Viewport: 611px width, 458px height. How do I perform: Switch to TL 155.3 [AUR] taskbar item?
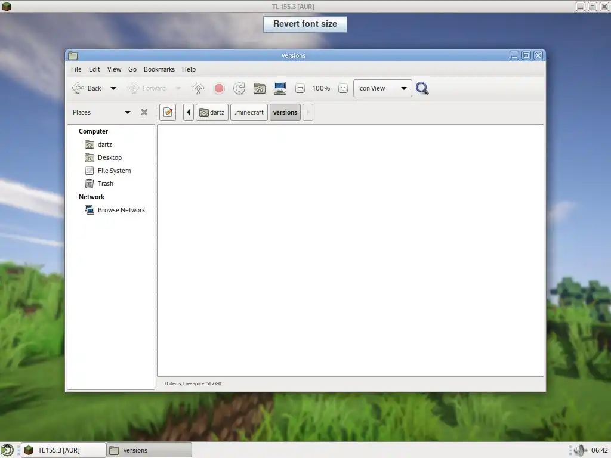coord(63,450)
